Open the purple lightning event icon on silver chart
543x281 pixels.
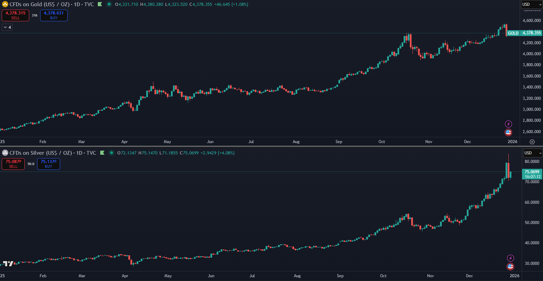[510, 258]
